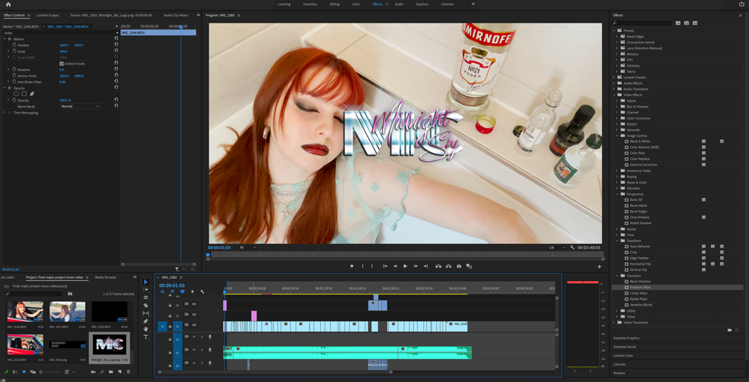Select the Type tool
The height and width of the screenshot is (382, 749).
point(146,337)
